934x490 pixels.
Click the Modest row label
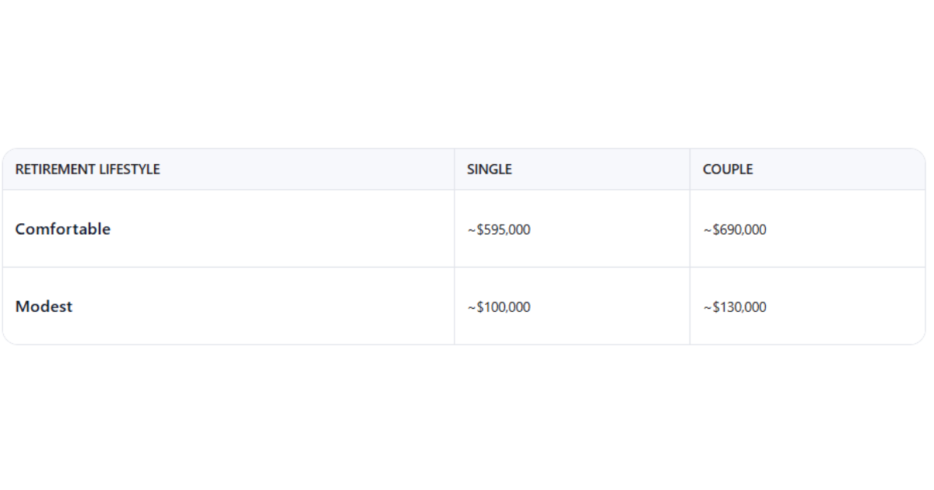point(44,306)
